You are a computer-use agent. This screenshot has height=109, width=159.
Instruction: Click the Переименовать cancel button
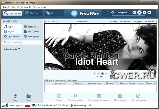[138, 97]
